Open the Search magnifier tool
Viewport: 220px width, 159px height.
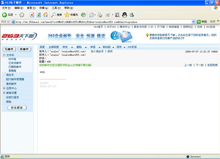point(53,15)
